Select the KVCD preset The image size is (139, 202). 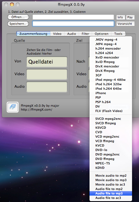point(111,145)
